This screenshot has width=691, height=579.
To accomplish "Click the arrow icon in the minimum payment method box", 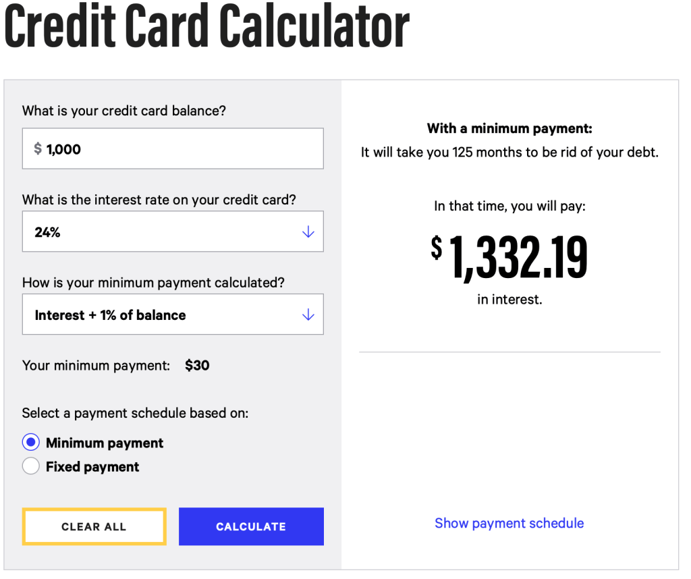I will [x=308, y=315].
